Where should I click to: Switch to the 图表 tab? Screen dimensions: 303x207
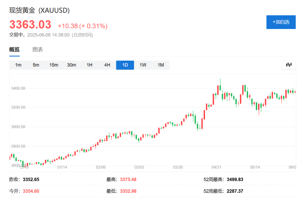pyautogui.click(x=38, y=49)
